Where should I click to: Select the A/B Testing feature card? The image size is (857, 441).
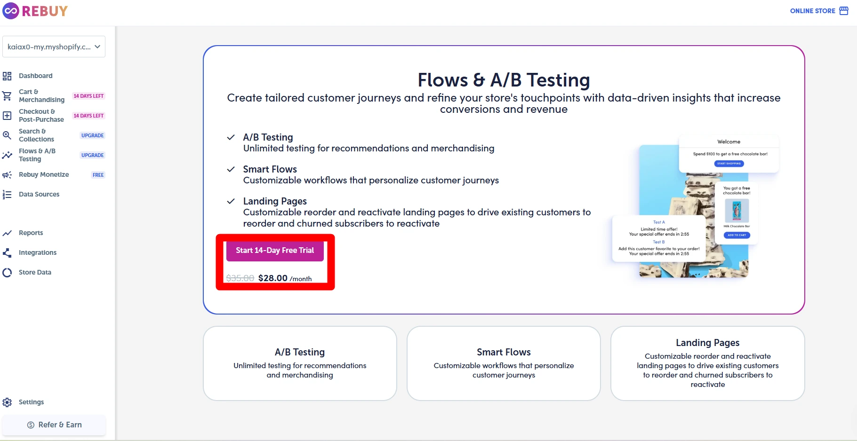tap(300, 363)
